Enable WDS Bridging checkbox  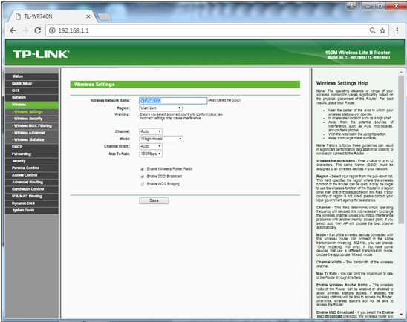pos(143,184)
